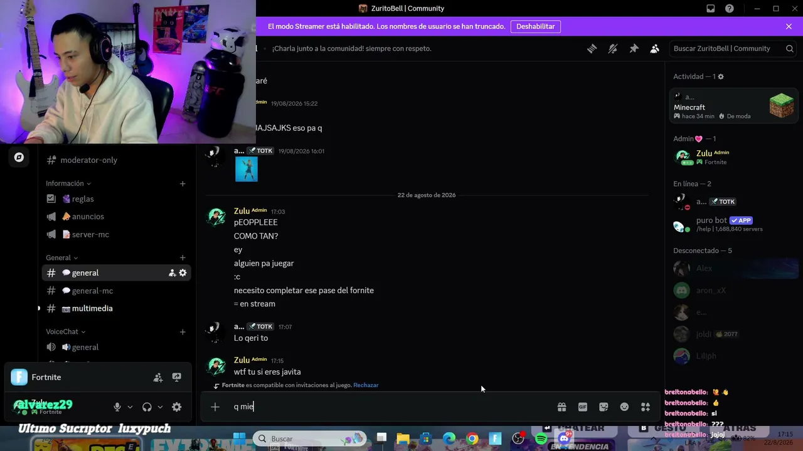Click the plus attachment button in message box
Viewport: 803px width, 451px height.
click(x=215, y=407)
